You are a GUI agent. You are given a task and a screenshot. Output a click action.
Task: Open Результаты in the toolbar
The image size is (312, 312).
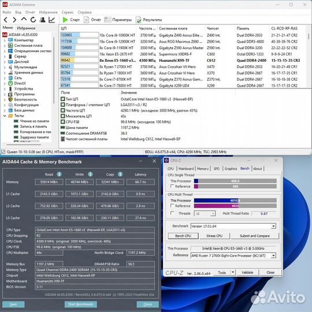148,20
